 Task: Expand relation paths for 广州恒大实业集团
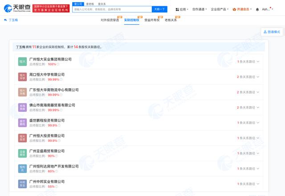[x=248, y=62]
